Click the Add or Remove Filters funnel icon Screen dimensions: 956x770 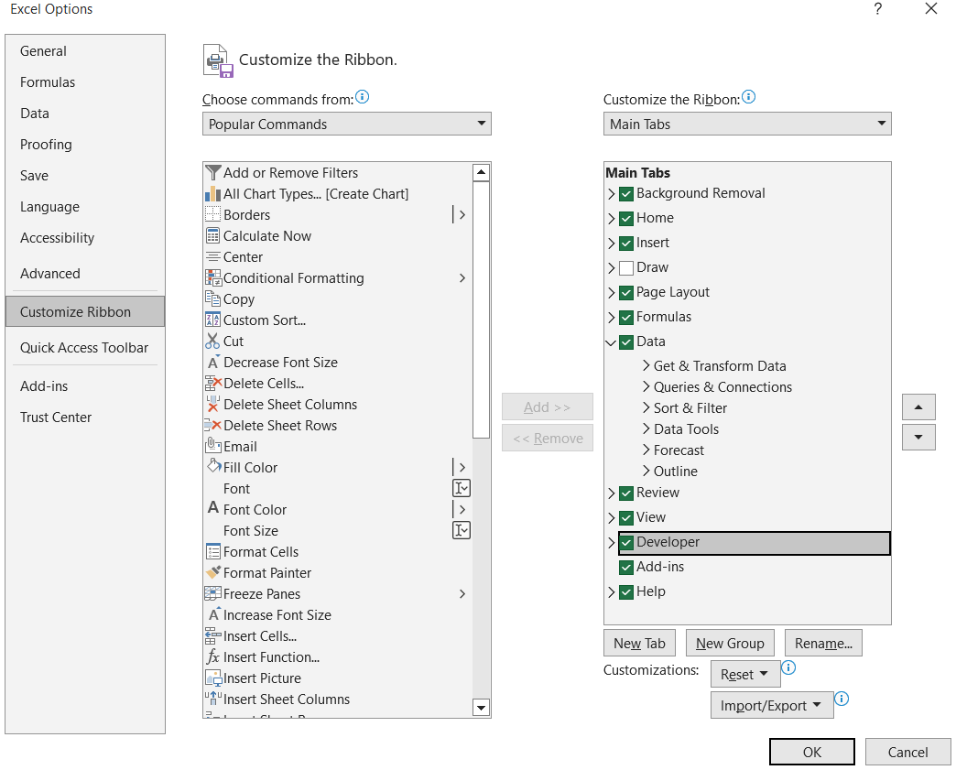tap(212, 172)
